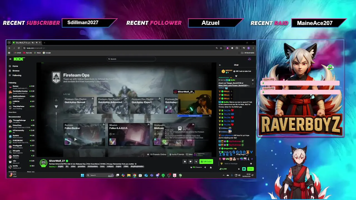This screenshot has height=200, width=356.
Task: Click SilverWolf_27 channel avatar
Action: (x=43, y=163)
